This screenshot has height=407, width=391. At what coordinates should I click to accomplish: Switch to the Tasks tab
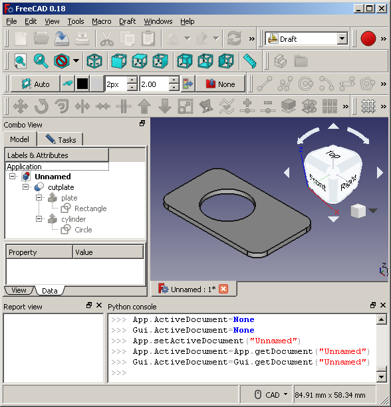tap(61, 139)
